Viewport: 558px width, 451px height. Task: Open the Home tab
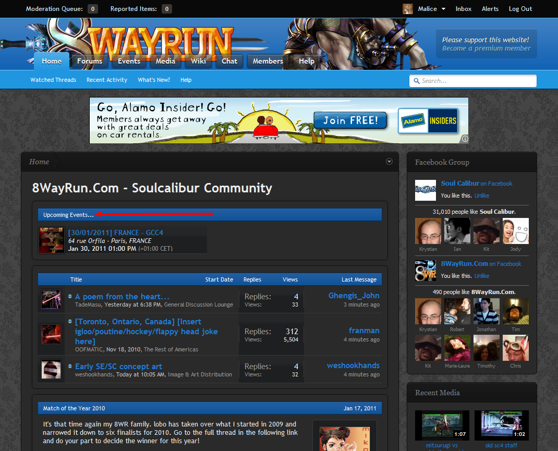pos(52,61)
